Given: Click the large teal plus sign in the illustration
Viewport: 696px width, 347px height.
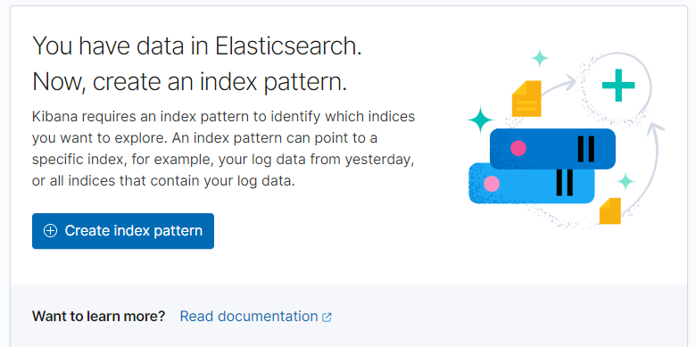Looking at the screenshot, I should [618, 86].
